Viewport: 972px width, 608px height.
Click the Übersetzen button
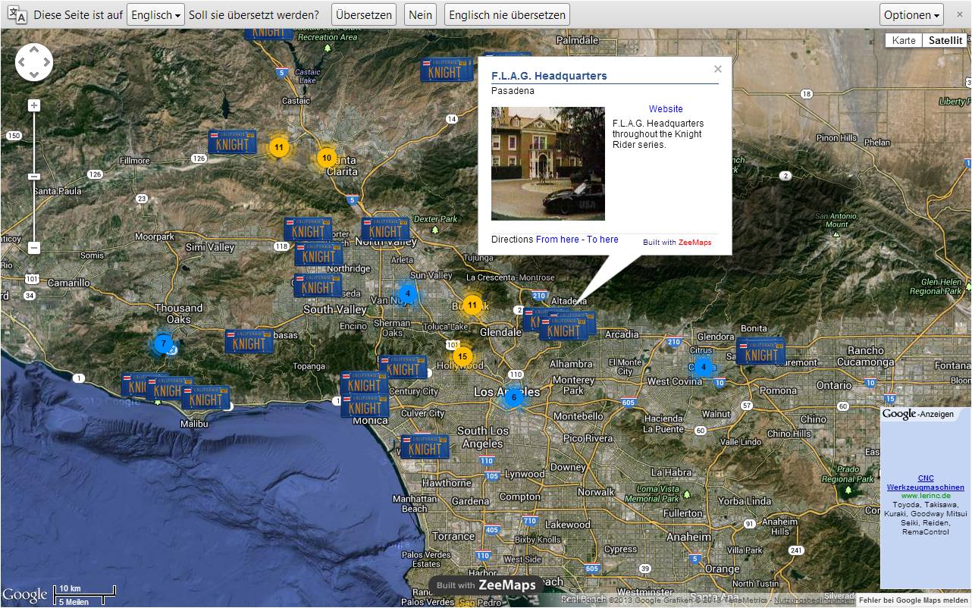pyautogui.click(x=364, y=14)
